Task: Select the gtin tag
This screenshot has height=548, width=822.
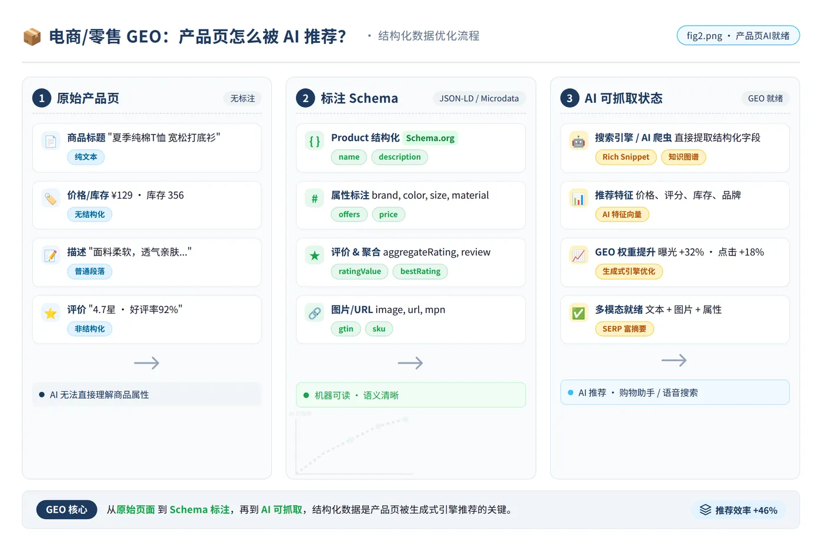Action: (x=346, y=329)
